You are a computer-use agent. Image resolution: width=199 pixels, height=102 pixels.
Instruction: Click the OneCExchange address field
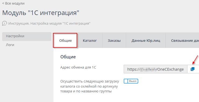[x=155, y=69]
